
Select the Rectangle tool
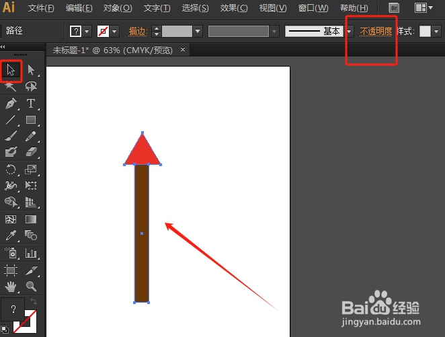tap(31, 120)
